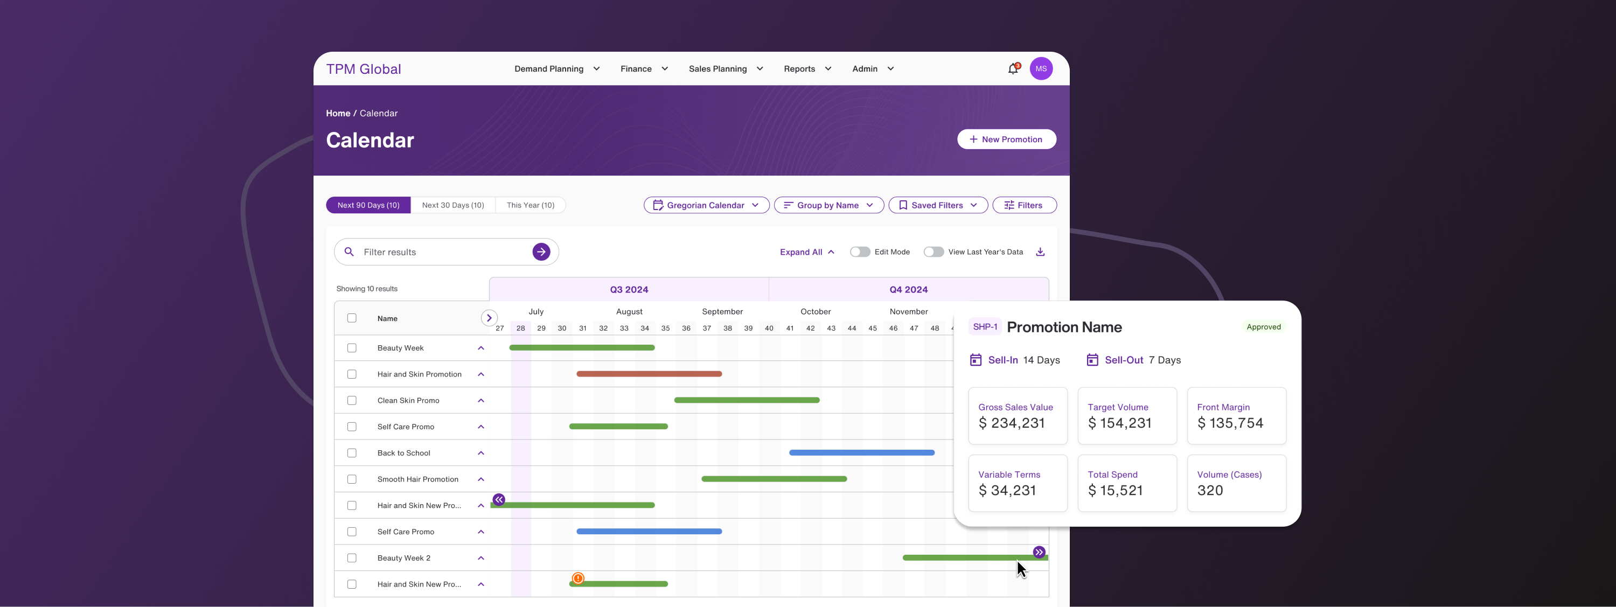Click the Sell-In calendar icon
This screenshot has height=607, width=1616.
[x=976, y=360]
